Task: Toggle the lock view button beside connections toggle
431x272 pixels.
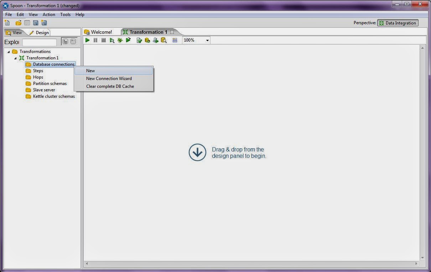Action: pyautogui.click(x=73, y=41)
